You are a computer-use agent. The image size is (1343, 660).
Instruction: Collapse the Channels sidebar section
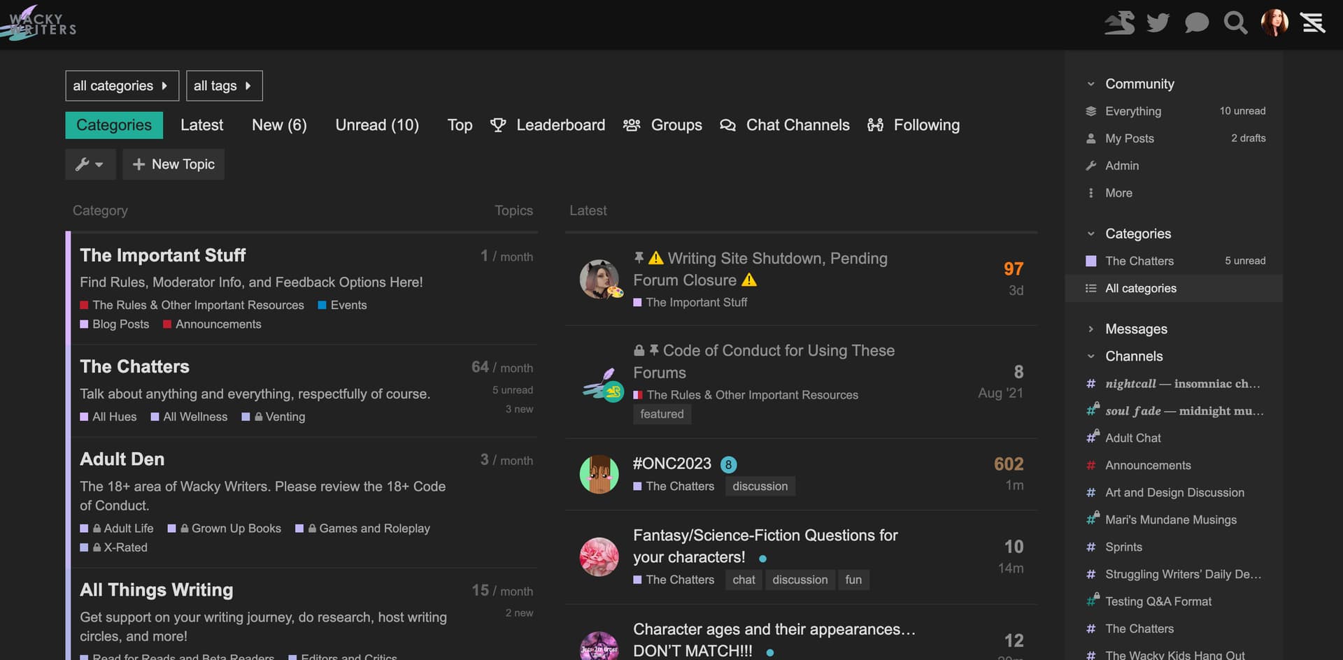pyautogui.click(x=1133, y=357)
